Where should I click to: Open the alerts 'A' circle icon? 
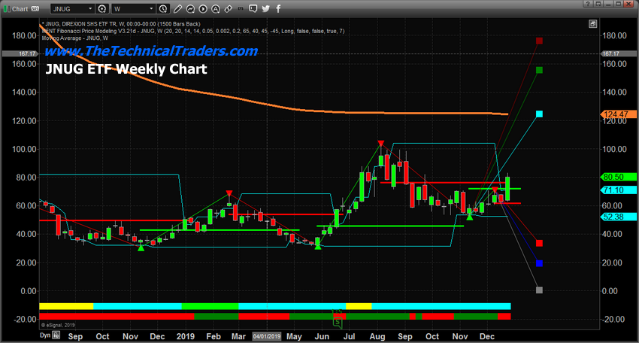216,8
